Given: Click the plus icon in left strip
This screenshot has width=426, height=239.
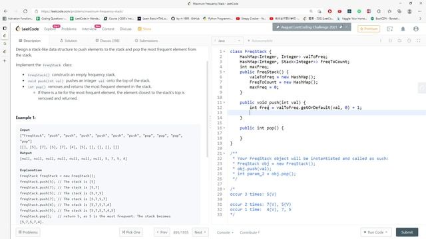Looking at the screenshot, I should pos(5,60).
